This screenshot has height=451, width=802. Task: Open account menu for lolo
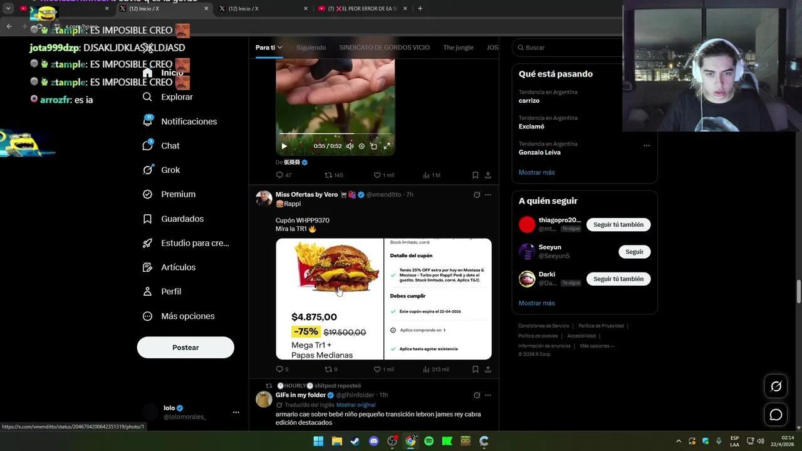point(236,412)
